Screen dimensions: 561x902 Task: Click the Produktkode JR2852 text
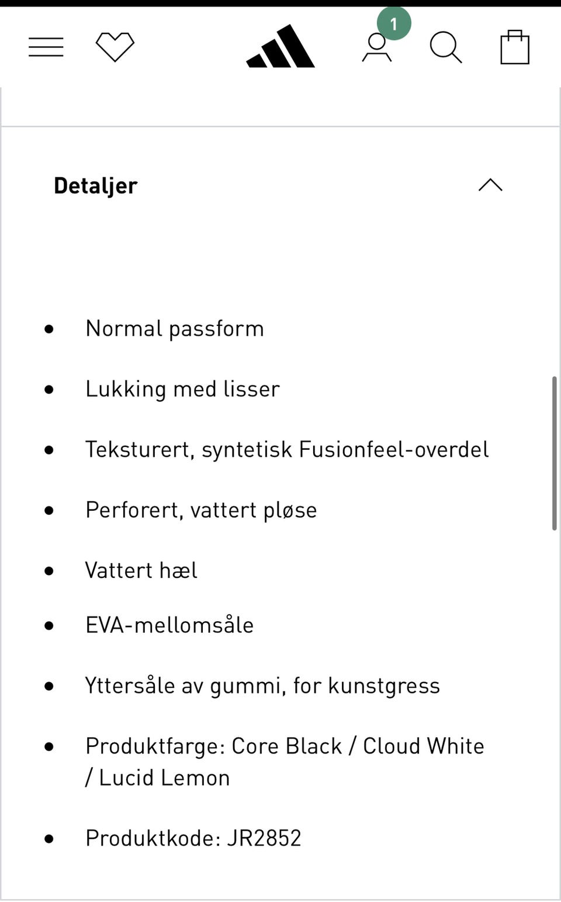coord(193,838)
